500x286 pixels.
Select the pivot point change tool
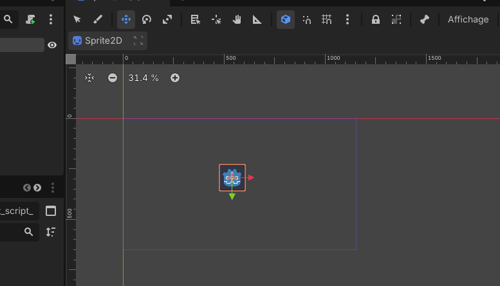click(x=216, y=19)
